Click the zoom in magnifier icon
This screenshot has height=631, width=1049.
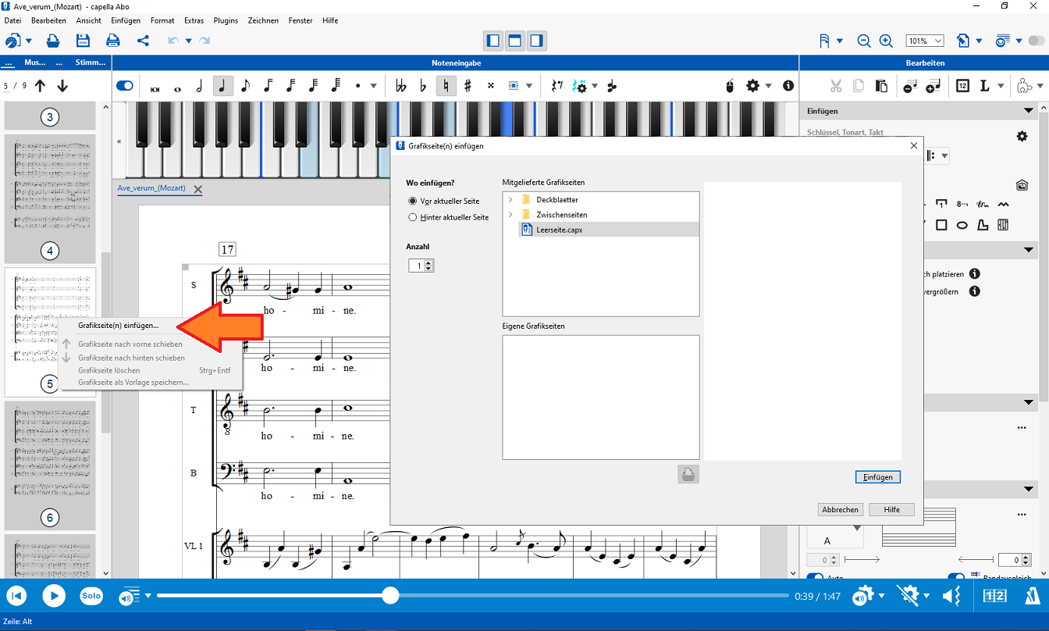[886, 41]
